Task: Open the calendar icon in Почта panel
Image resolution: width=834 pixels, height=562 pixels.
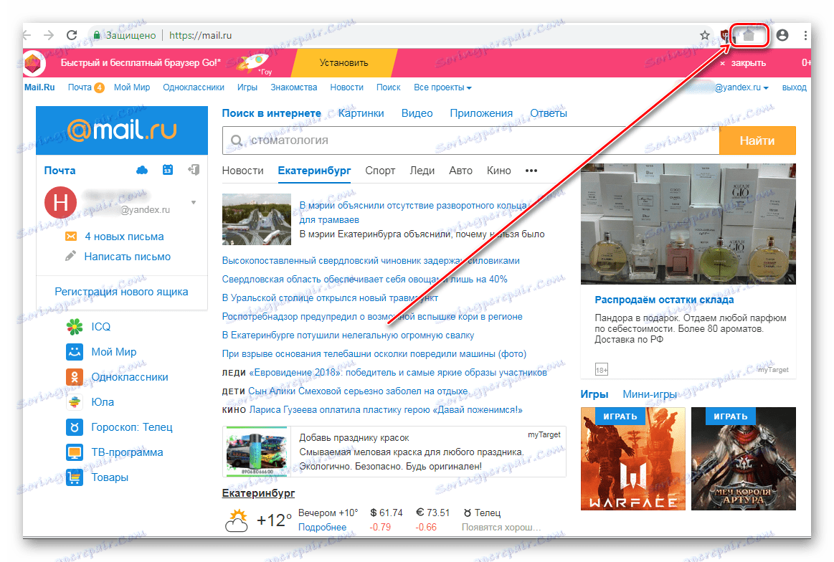Action: click(x=168, y=170)
